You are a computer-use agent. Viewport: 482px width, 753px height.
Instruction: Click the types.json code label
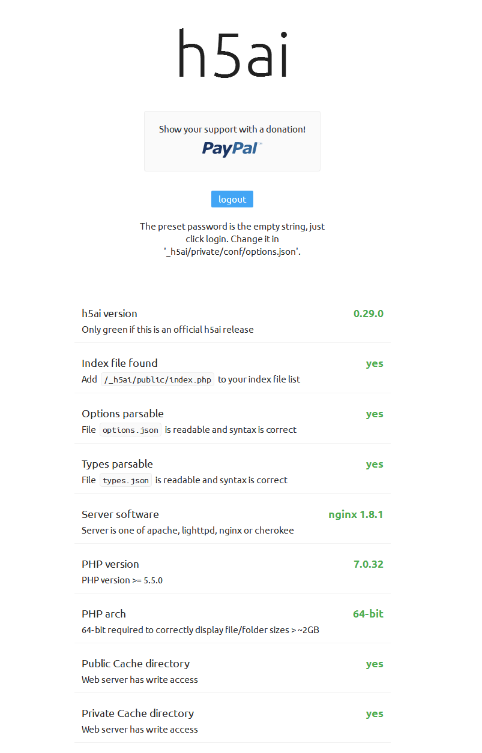pos(125,480)
